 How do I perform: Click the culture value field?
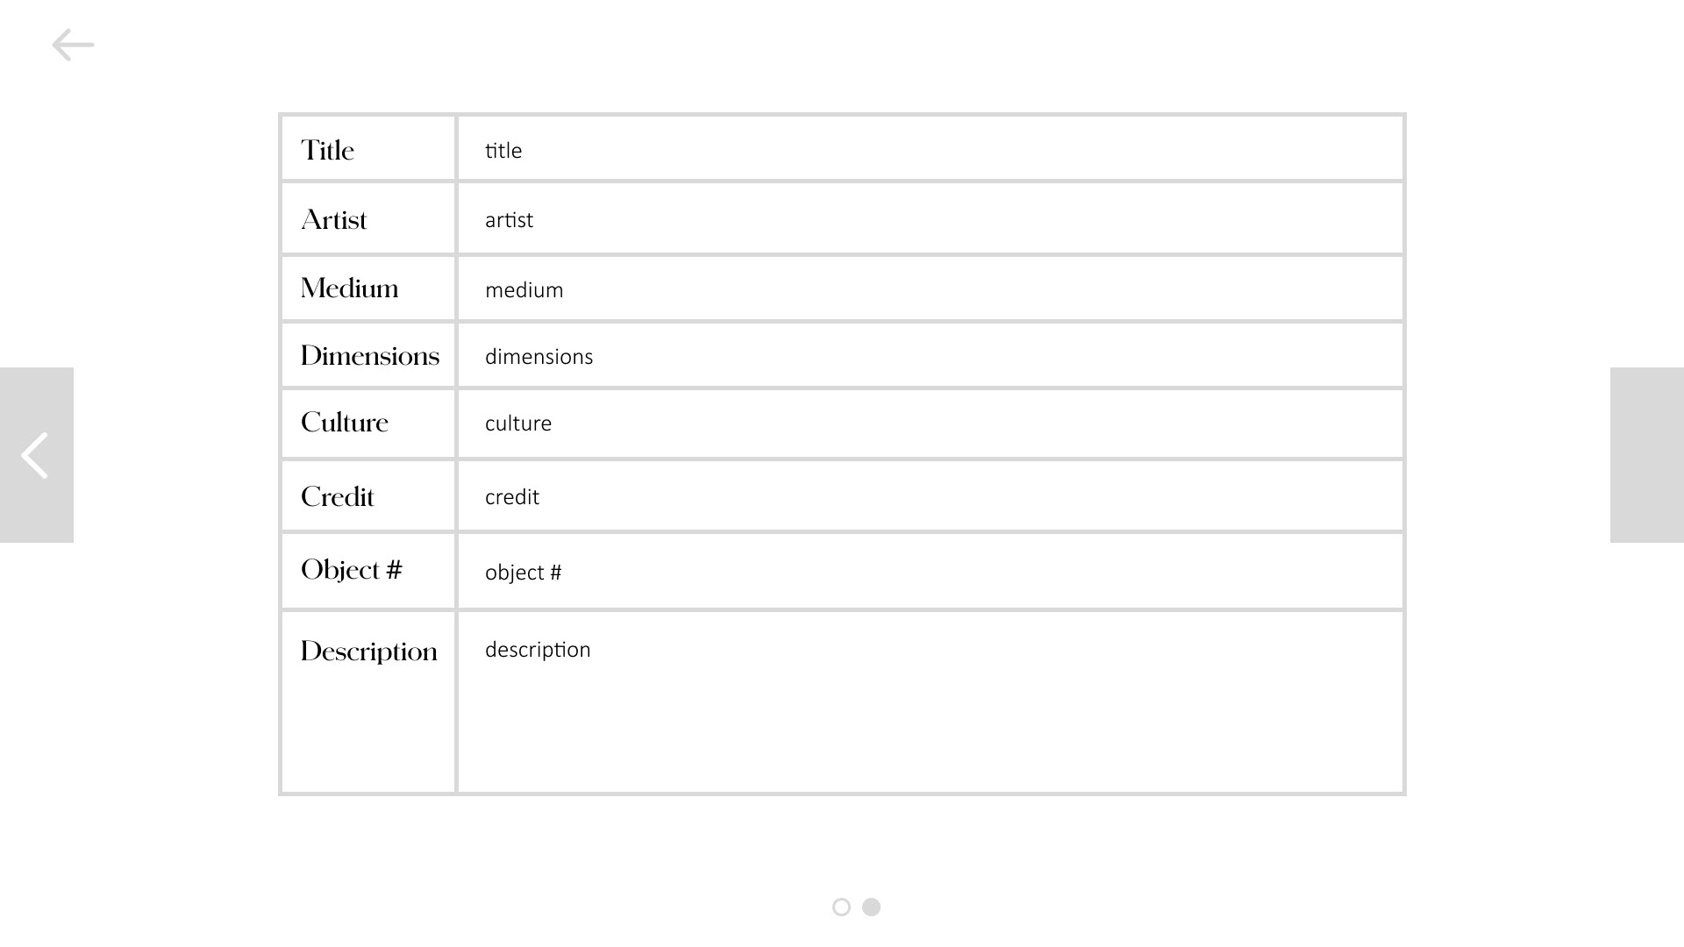point(930,424)
